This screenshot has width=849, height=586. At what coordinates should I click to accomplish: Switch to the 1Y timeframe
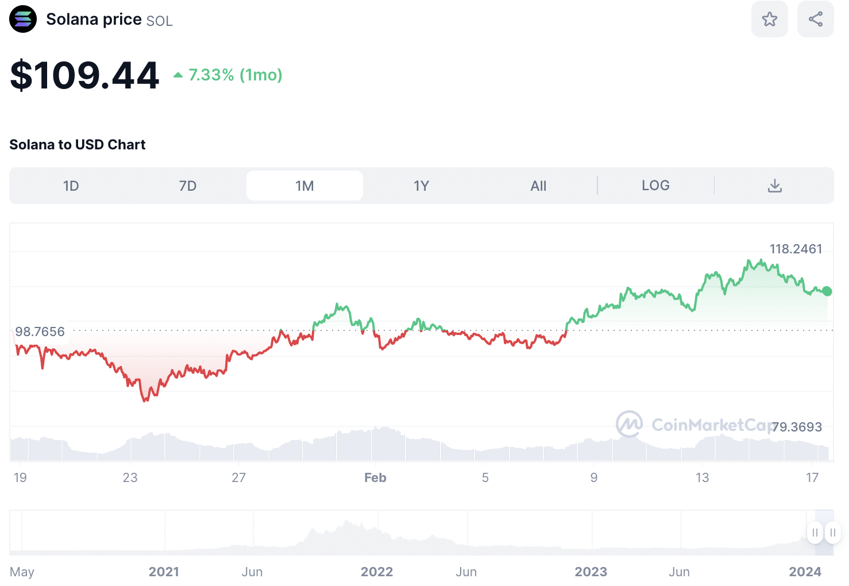(421, 186)
